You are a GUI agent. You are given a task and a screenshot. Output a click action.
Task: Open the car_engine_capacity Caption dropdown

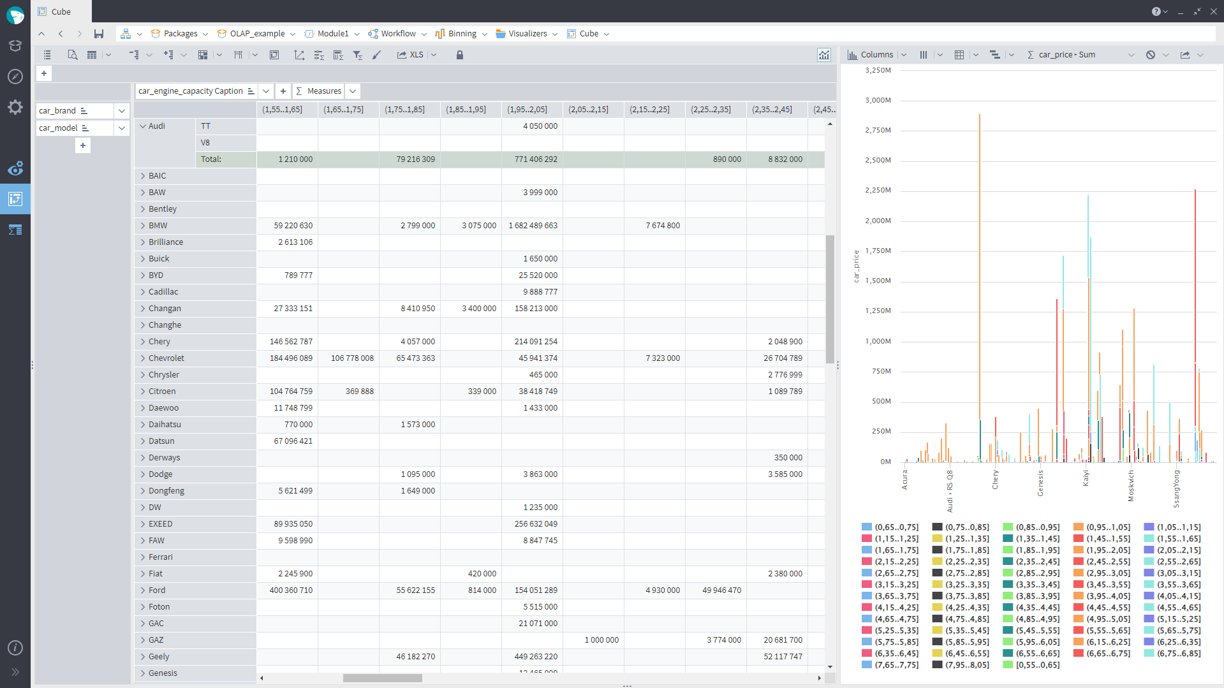click(267, 91)
